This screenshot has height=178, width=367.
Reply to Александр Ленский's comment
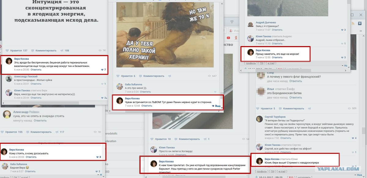click(36, 83)
